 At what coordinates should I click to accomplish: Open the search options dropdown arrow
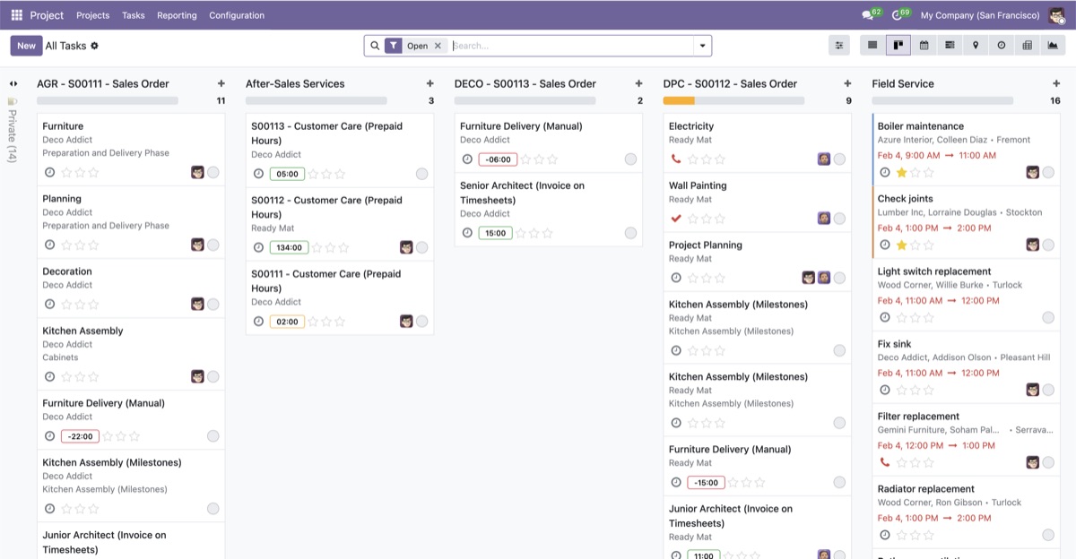701,46
